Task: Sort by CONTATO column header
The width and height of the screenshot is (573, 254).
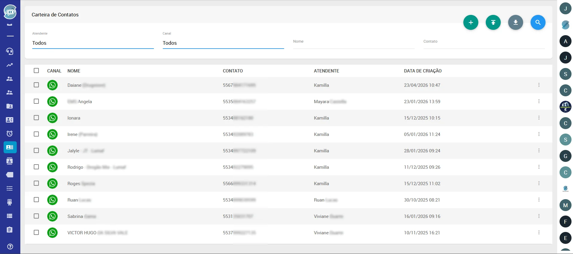Action: [233, 71]
